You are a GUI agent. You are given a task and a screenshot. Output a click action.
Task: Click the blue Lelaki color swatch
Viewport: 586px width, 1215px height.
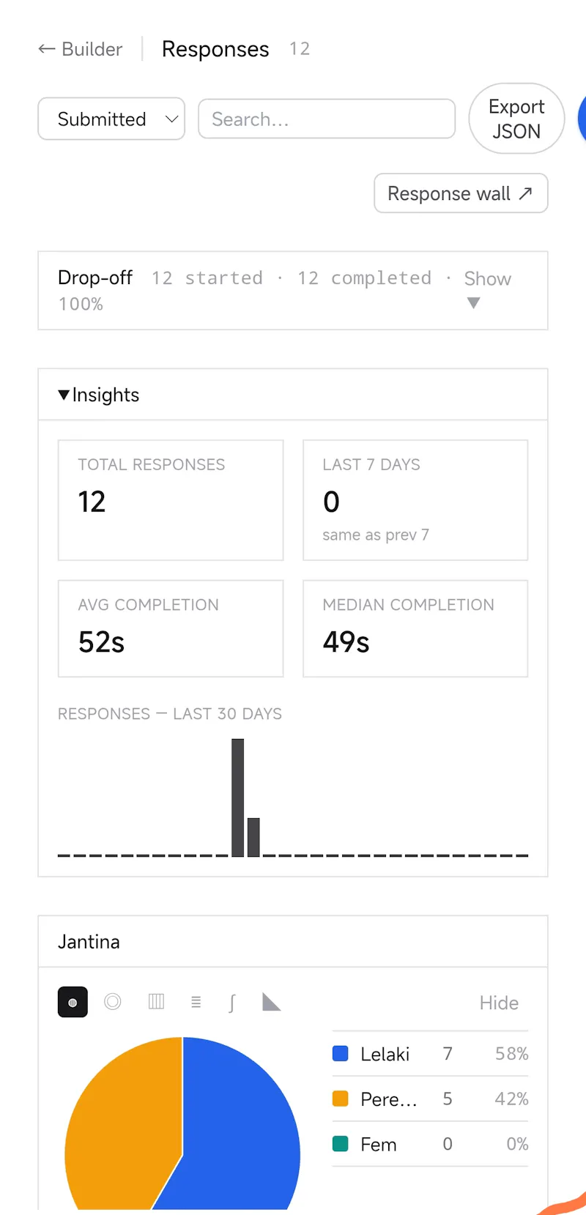coord(341,1054)
